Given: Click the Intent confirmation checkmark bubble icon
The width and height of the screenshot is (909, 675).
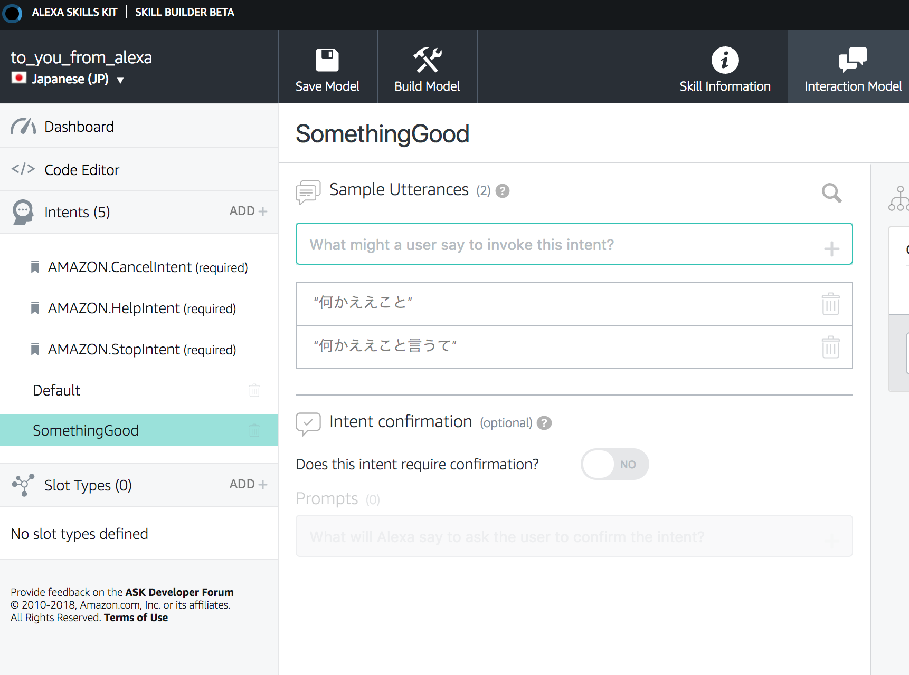Looking at the screenshot, I should (x=308, y=424).
